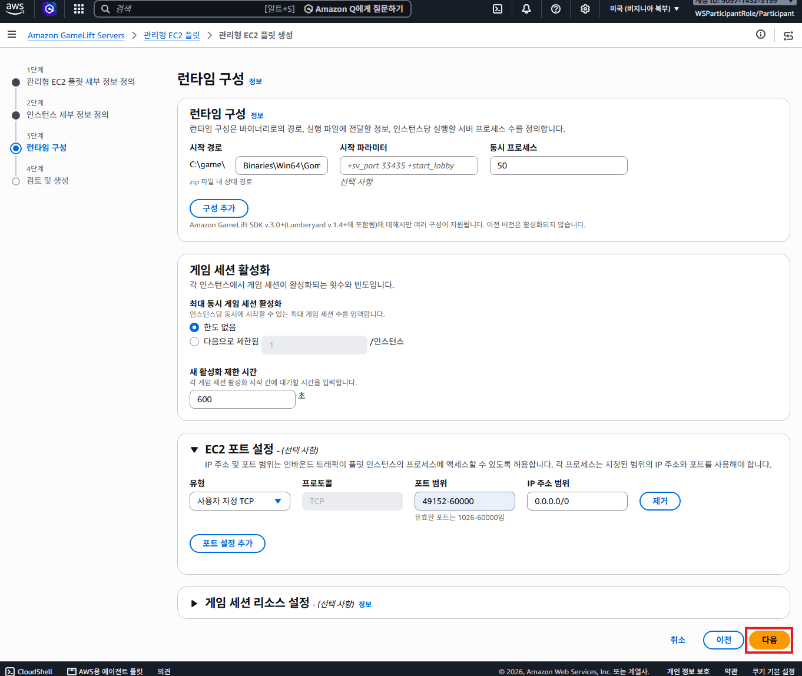The image size is (802, 676).
Task: Open the WSParticipantRole account menu
Action: [x=744, y=13]
